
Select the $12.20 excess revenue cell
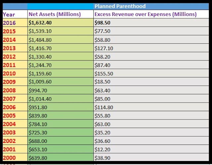pyautogui.click(x=103, y=149)
